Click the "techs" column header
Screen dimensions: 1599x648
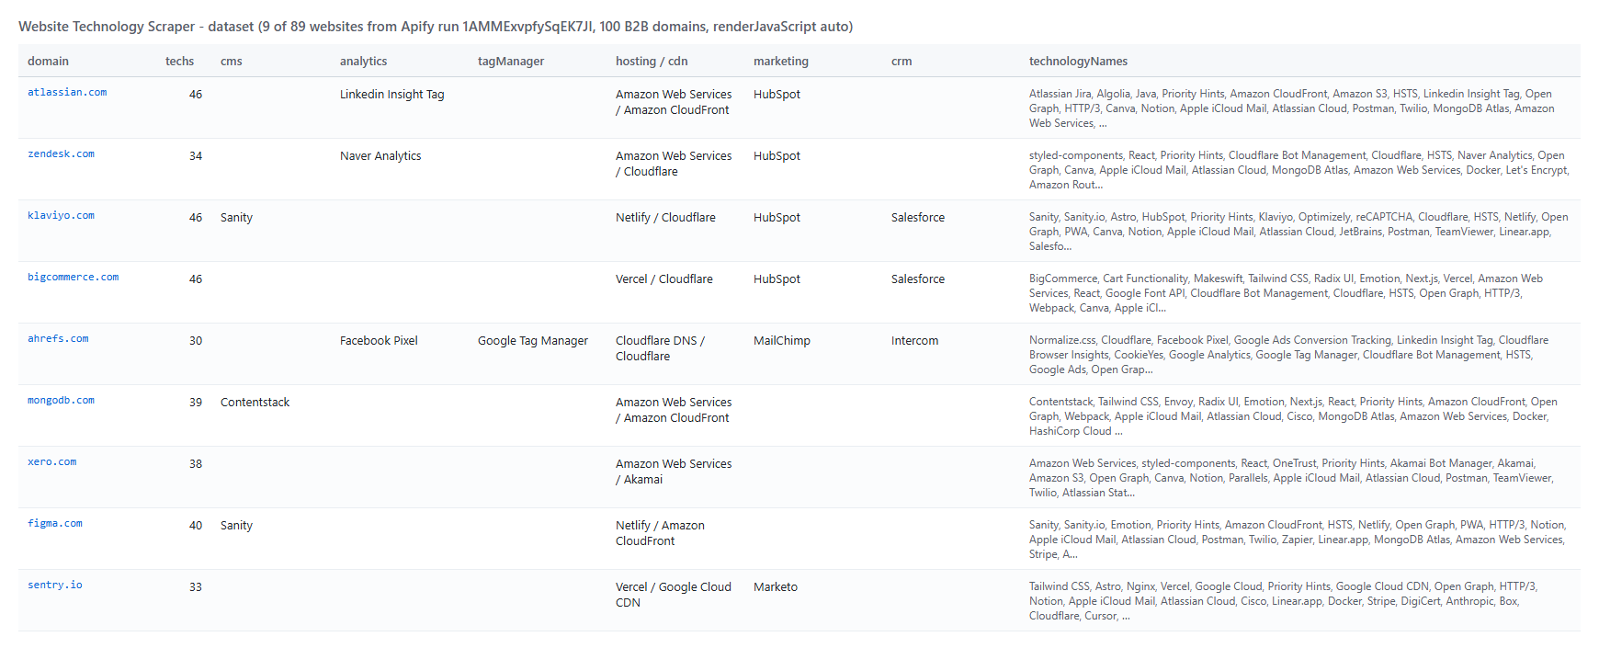(179, 62)
